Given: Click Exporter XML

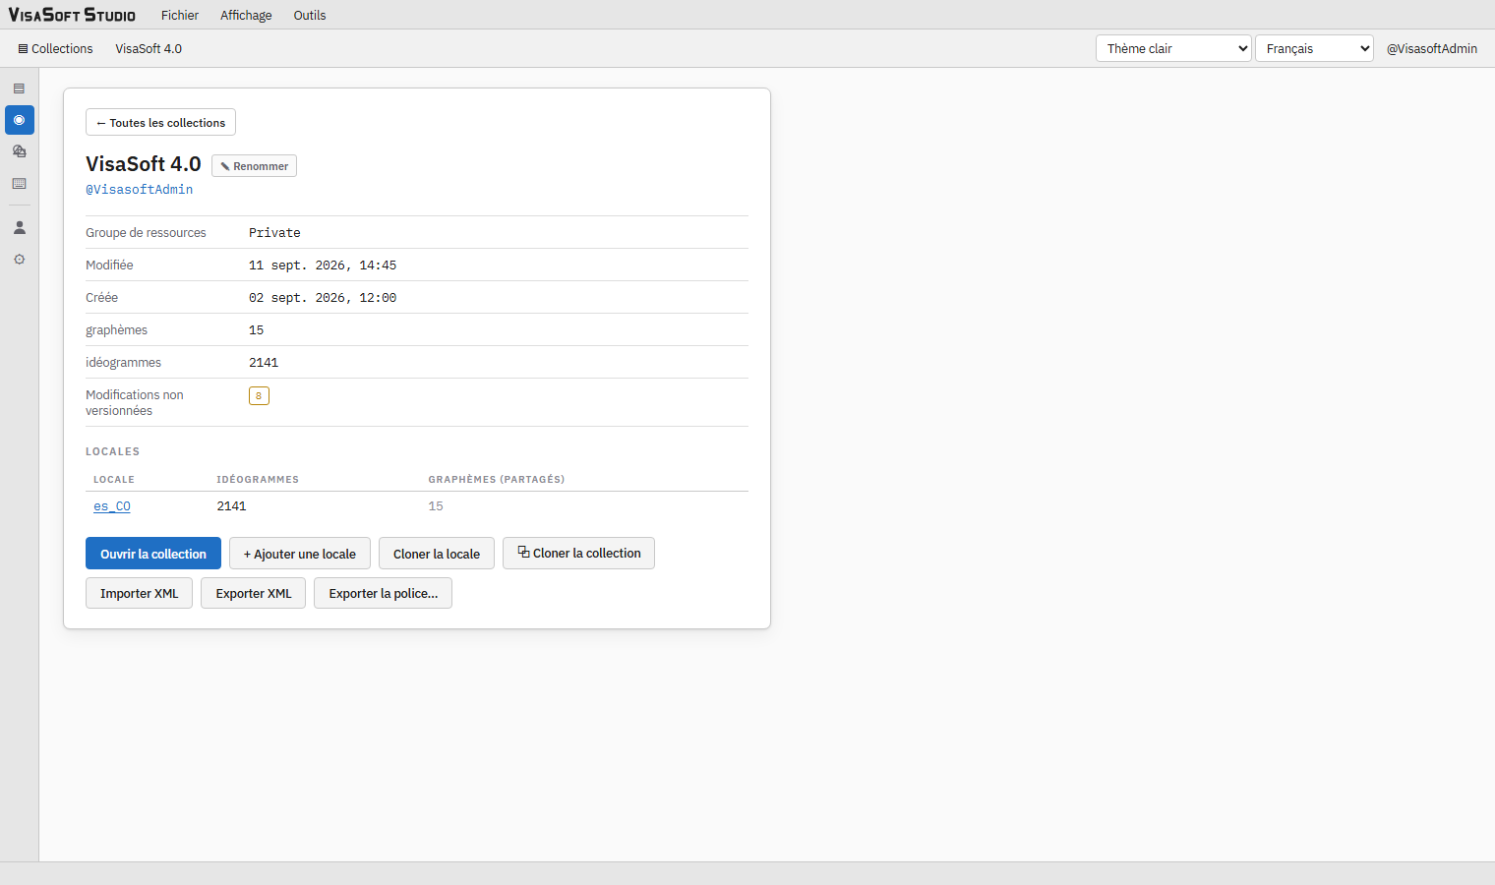Looking at the screenshot, I should pyautogui.click(x=254, y=593).
